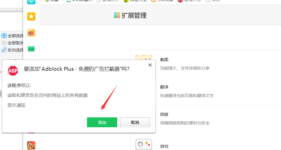Screen dimensions: 281x150
Task: Click the gamepad icon beside 游戏
Action: pyautogui.click(x=144, y=145)
